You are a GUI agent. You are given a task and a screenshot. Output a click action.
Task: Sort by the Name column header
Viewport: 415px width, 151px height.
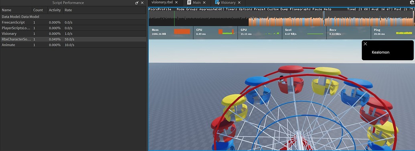16,10
